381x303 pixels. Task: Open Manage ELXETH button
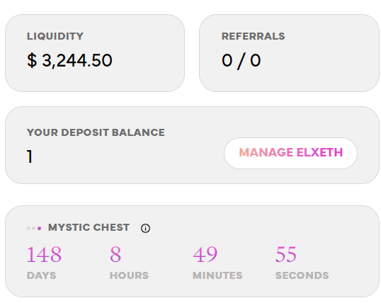coord(290,153)
